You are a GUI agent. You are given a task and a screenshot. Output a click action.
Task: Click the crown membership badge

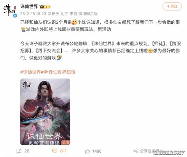coord(45,6)
